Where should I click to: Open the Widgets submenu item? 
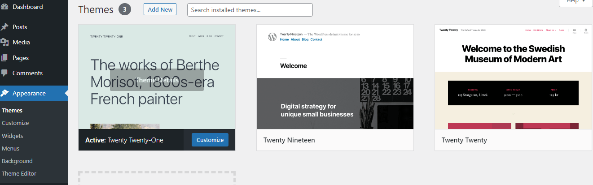[x=13, y=136]
